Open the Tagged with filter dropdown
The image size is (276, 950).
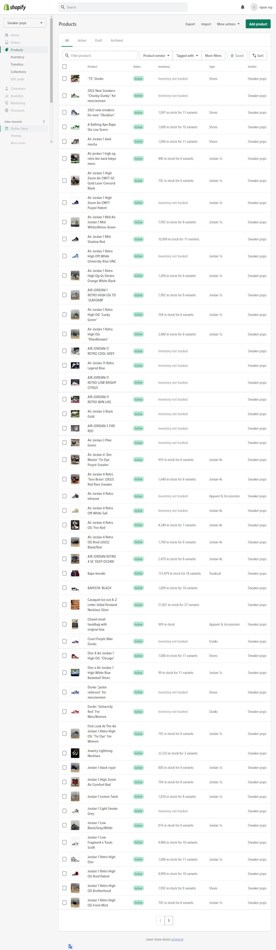point(187,55)
